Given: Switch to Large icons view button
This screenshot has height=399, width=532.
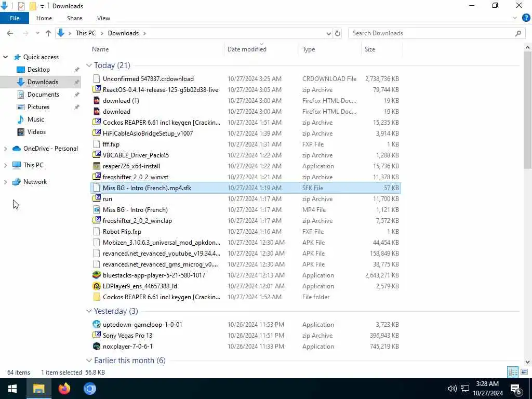Looking at the screenshot, I should pyautogui.click(x=524, y=372).
